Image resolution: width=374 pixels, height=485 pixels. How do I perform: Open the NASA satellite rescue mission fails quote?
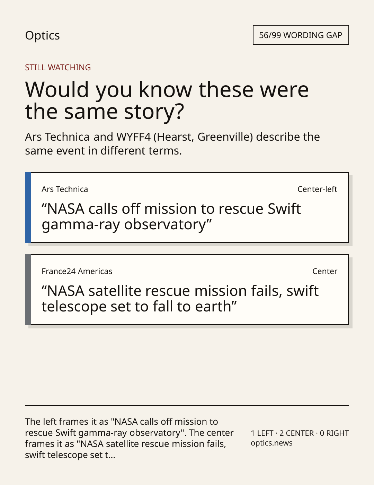[180, 299]
